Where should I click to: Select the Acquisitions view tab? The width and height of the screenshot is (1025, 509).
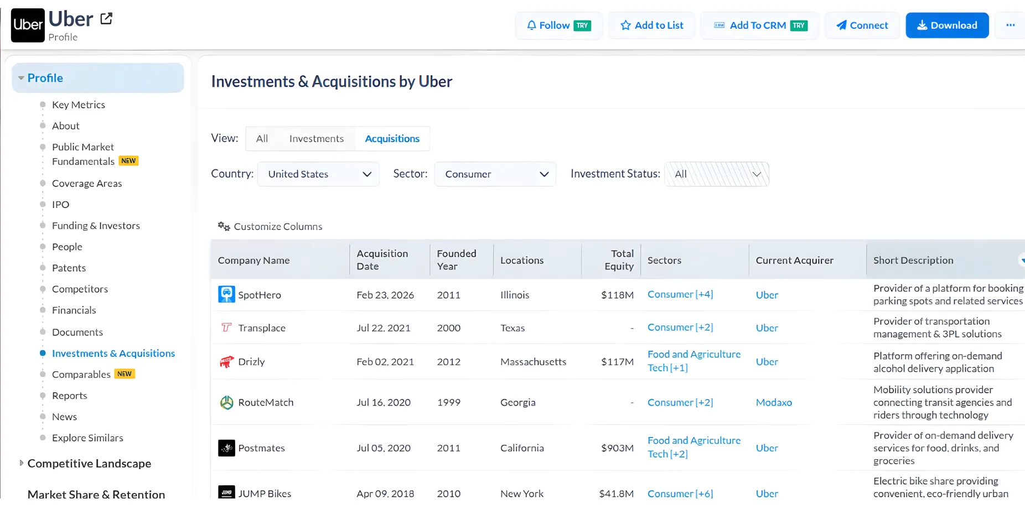pos(392,139)
